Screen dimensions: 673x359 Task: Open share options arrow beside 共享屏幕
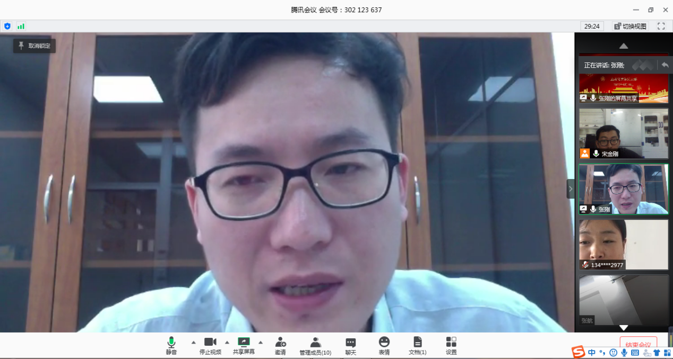pyautogui.click(x=261, y=342)
